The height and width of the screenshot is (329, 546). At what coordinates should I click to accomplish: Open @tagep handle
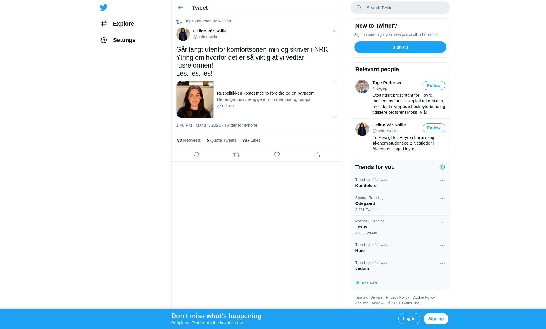(380, 88)
